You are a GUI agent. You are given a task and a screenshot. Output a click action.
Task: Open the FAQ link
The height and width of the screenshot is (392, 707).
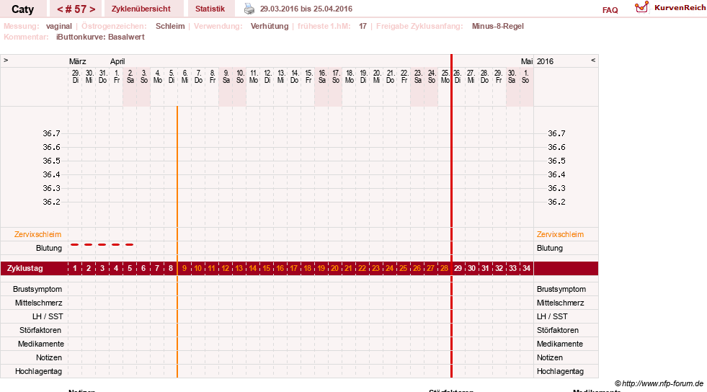[x=610, y=10]
